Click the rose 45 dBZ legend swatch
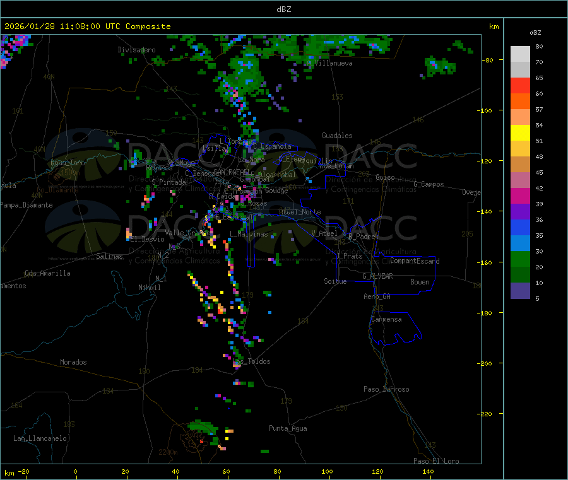Screen dimensions: 568x480 (520, 180)
